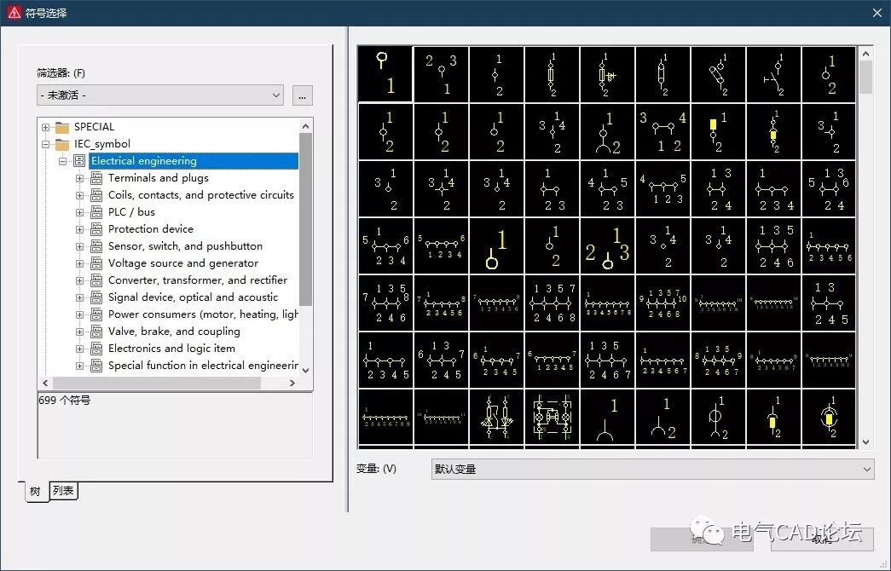Pick the fuse terminal symbol with plain rectangle
The width and height of the screenshot is (891, 571).
tap(552, 74)
